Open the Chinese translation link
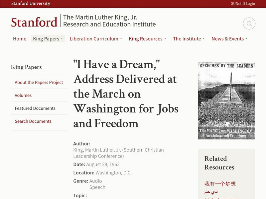 [220, 184]
